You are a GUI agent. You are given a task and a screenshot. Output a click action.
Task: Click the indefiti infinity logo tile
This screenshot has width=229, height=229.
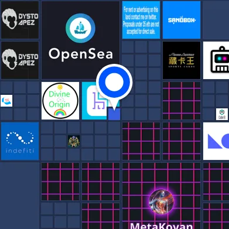20,141
